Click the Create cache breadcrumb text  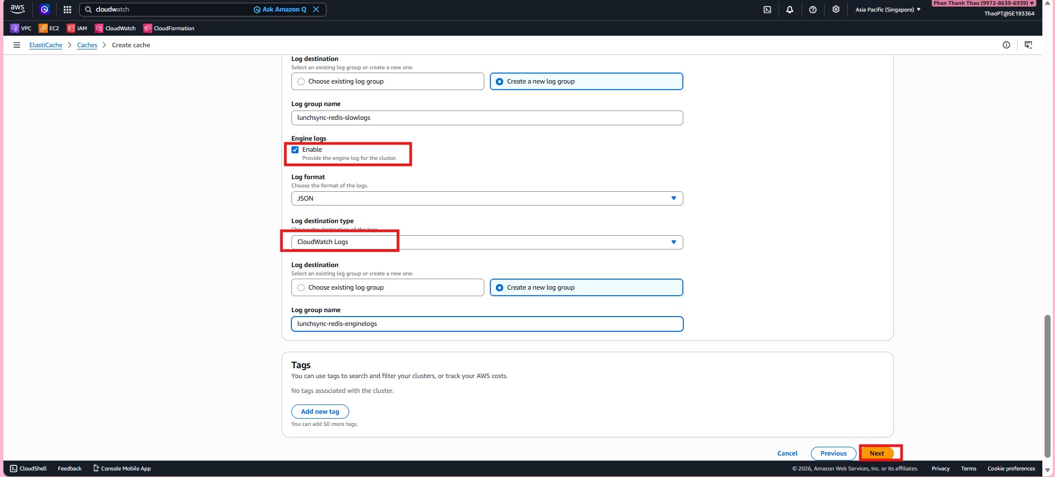(x=131, y=45)
